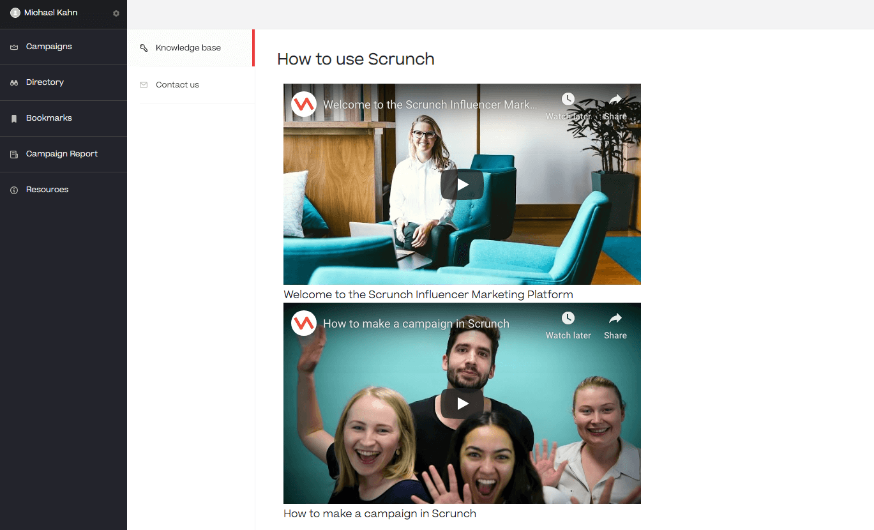The image size is (874, 530).
Task: Open the Campaign Report section
Action: click(x=63, y=154)
